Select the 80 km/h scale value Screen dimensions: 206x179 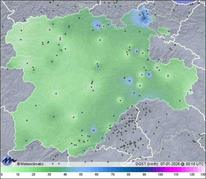pyautogui.click(x=128, y=175)
